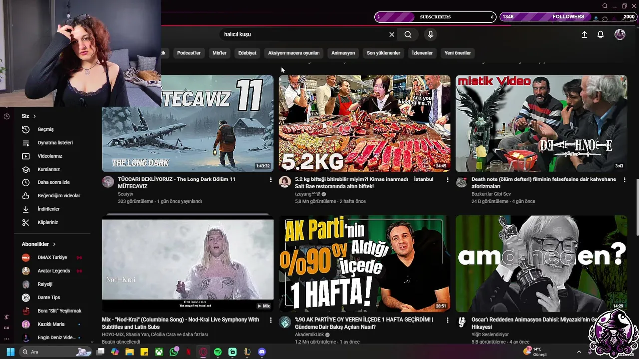Open DMAX Türkiye subscription

pos(52,257)
